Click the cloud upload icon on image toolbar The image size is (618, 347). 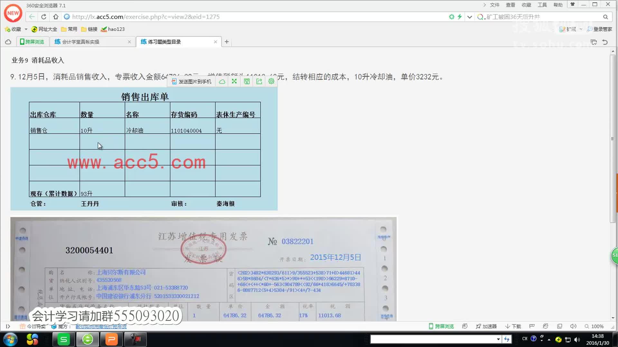point(222,81)
